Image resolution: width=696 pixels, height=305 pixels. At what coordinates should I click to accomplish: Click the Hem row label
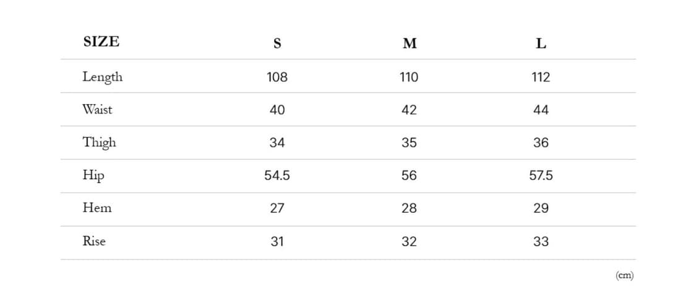tap(97, 209)
